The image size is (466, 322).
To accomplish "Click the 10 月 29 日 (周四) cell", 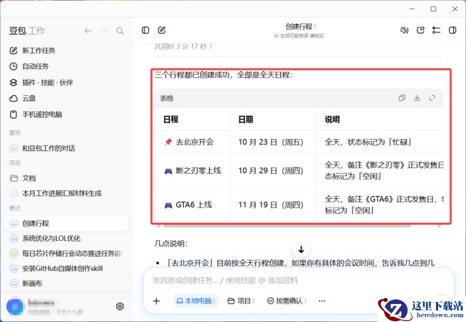I will click(x=272, y=170).
